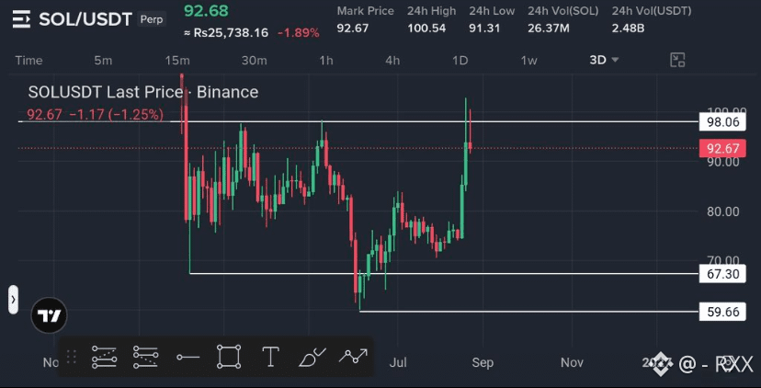Click the 24h Vol(SOL) value 26.37M
The image size is (761, 388).
point(549,29)
